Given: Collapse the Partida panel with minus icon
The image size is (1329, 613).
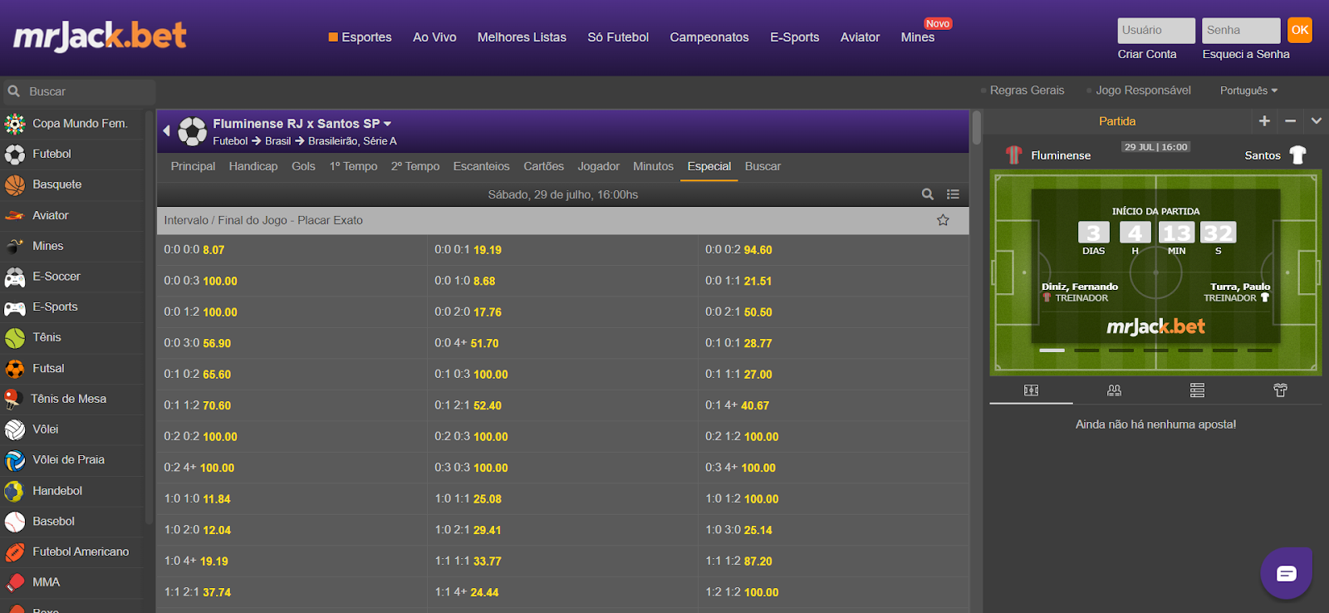Looking at the screenshot, I should tap(1290, 121).
